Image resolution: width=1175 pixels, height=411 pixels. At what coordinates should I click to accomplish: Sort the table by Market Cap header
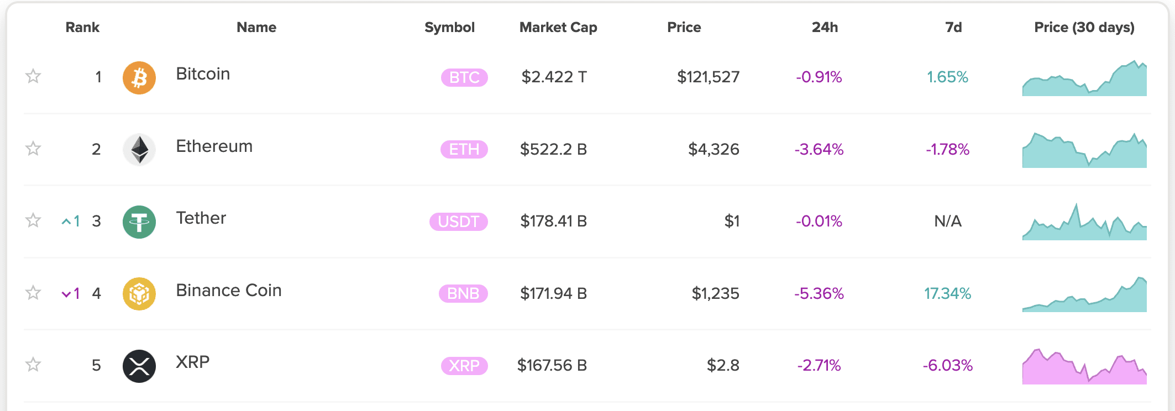pos(558,28)
